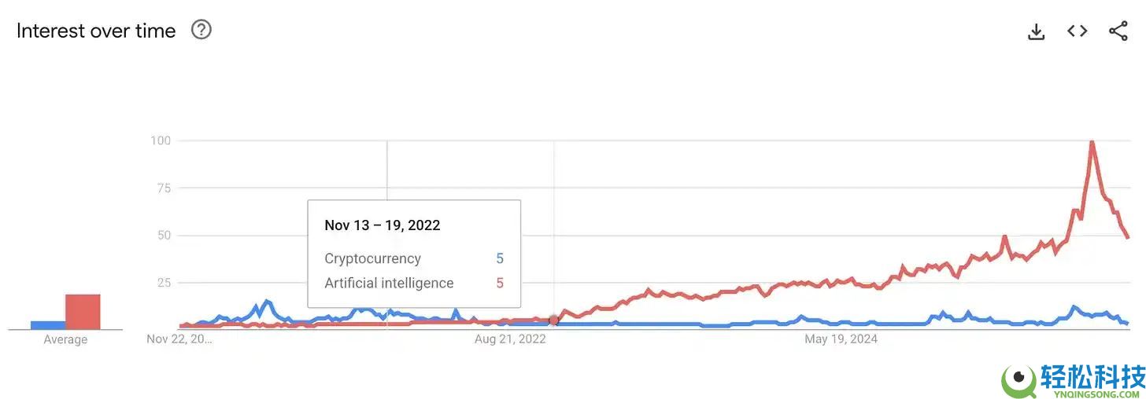Click the 100 y-axis label

pyautogui.click(x=161, y=141)
